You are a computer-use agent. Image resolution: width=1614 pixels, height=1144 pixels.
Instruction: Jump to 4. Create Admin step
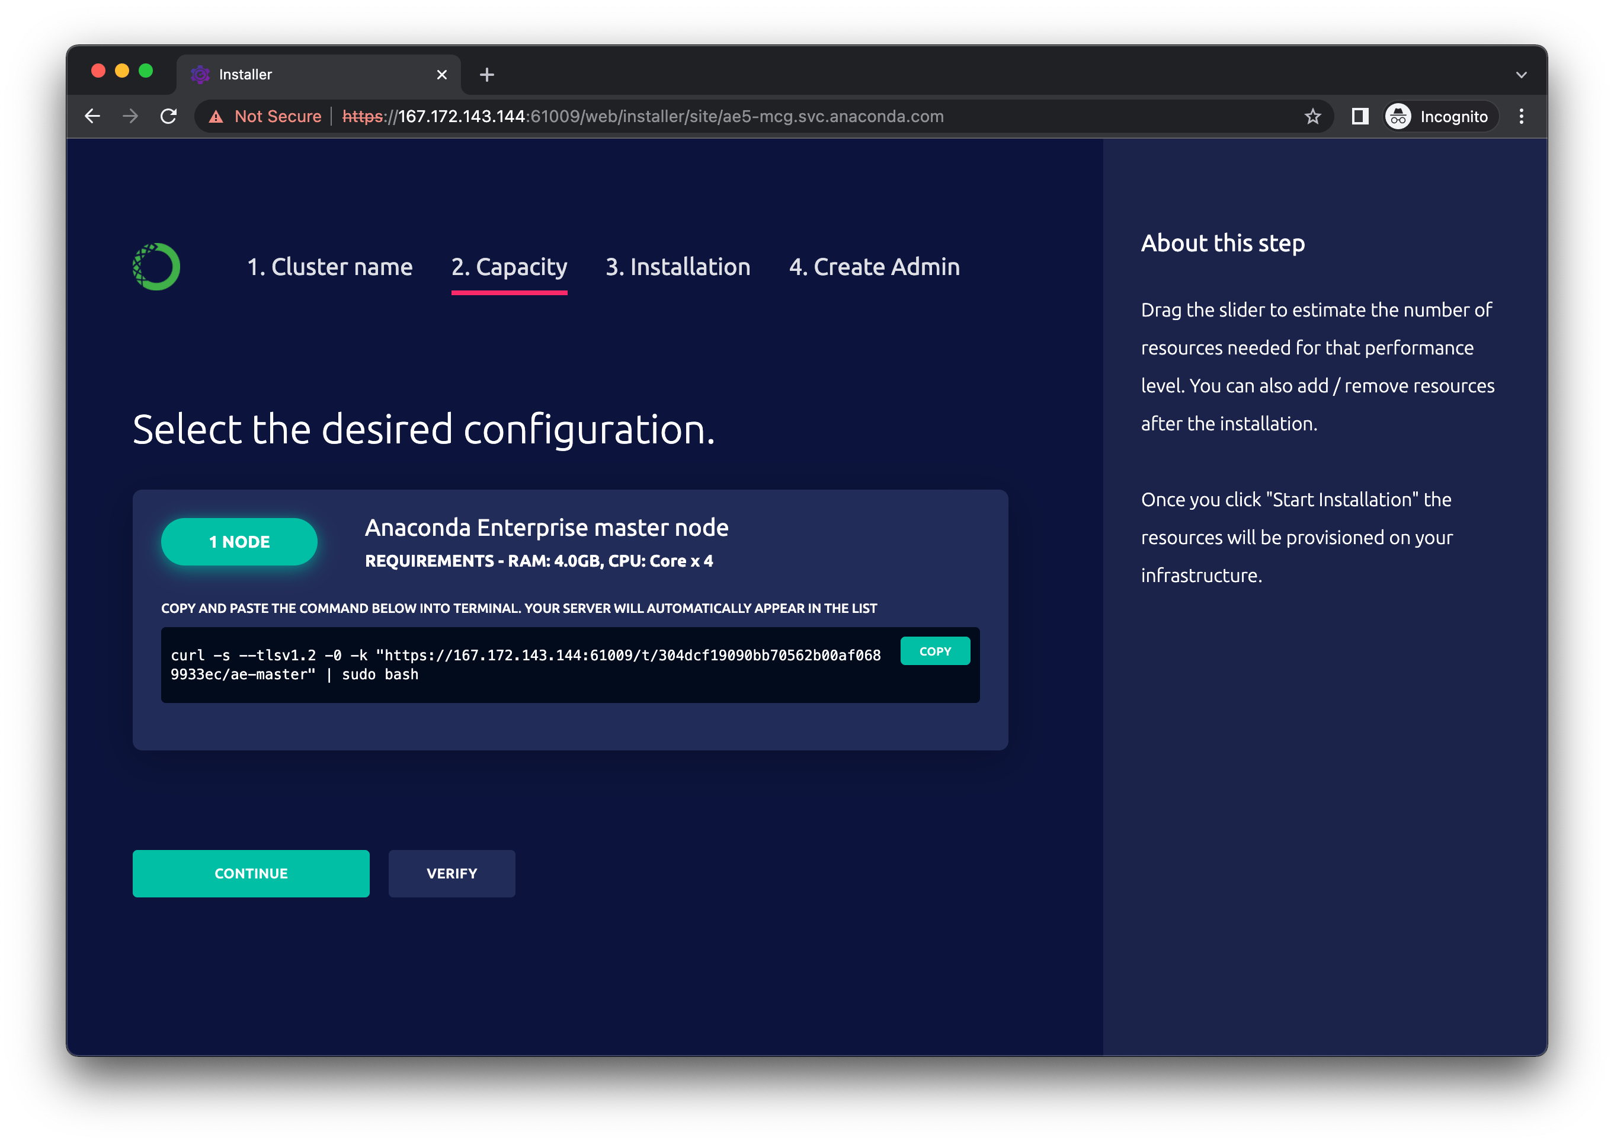coord(874,267)
